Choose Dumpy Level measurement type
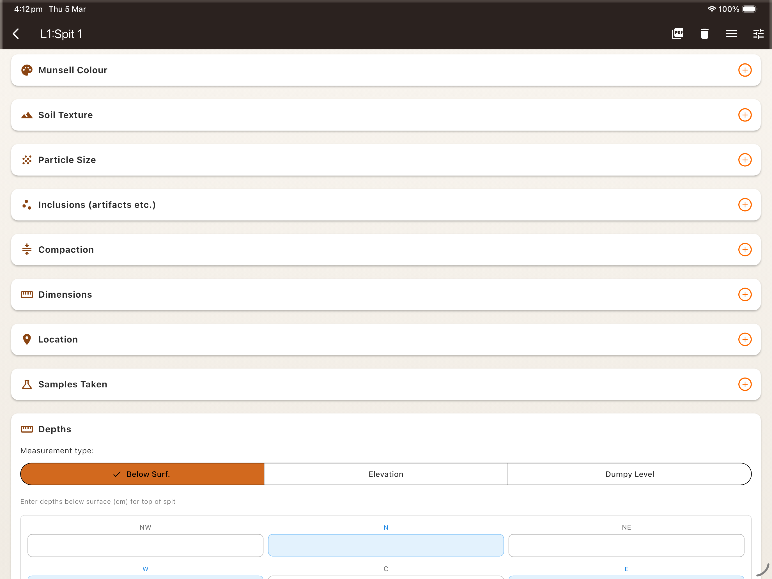 coord(629,474)
